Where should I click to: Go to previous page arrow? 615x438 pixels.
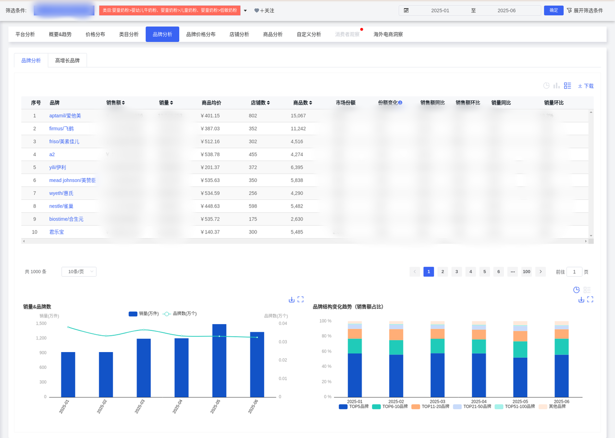tap(415, 272)
